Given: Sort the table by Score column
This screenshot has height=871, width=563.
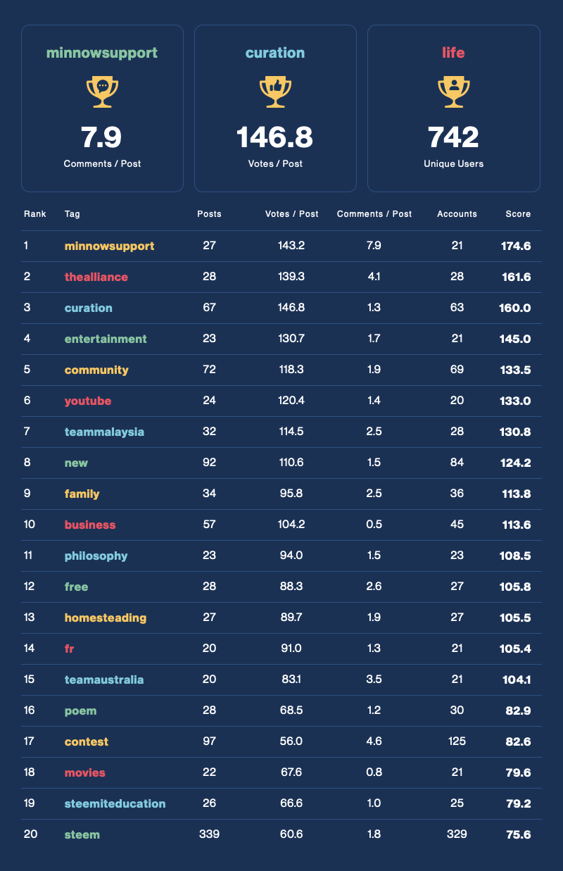Looking at the screenshot, I should [x=518, y=214].
